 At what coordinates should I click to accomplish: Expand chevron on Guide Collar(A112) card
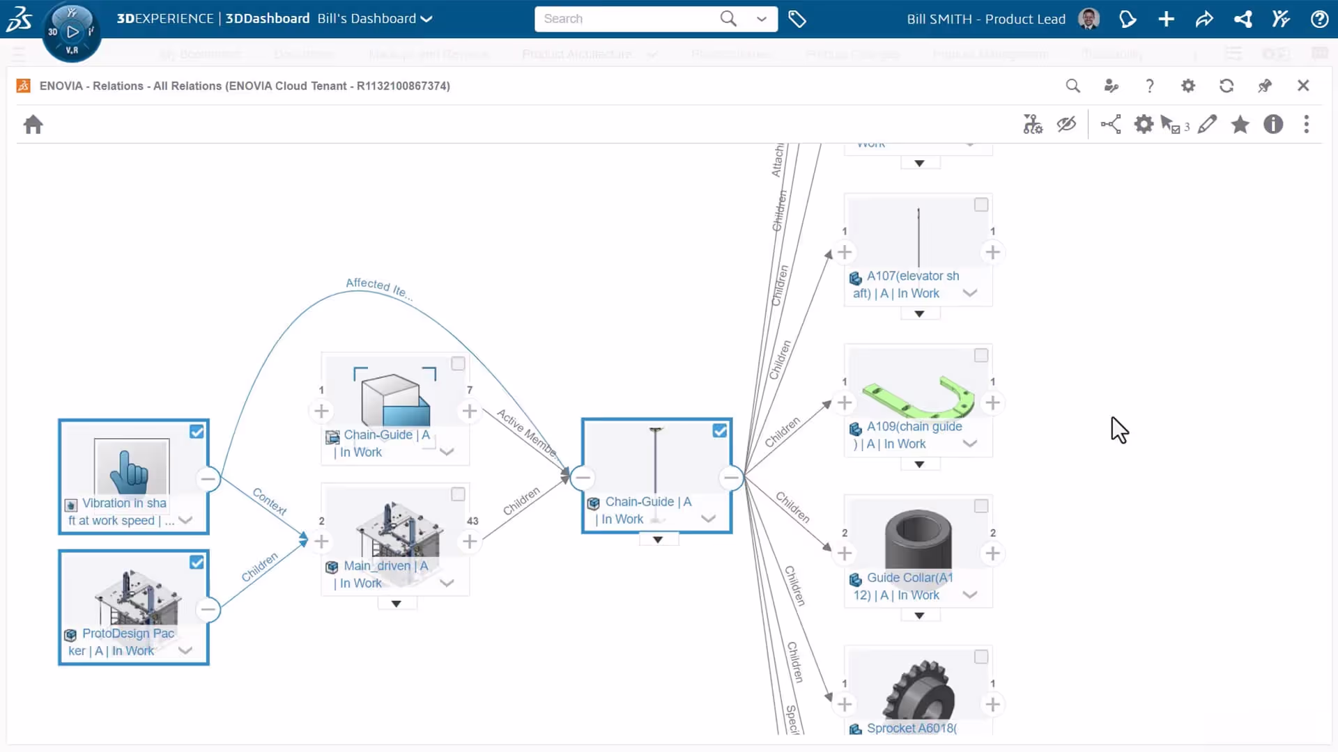(x=970, y=595)
